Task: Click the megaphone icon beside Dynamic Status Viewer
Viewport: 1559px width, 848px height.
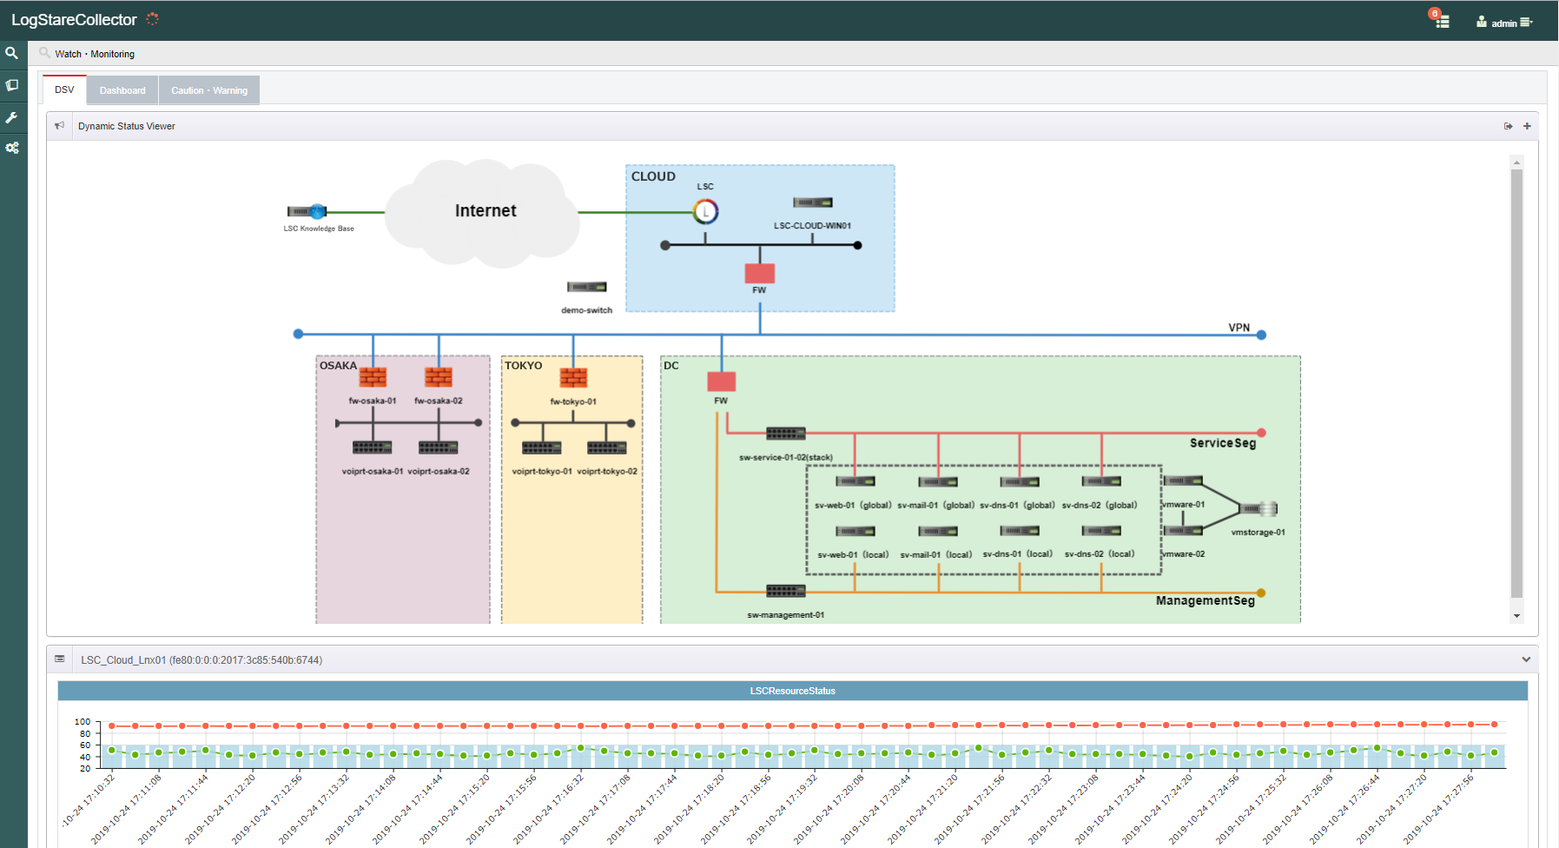Action: point(59,126)
